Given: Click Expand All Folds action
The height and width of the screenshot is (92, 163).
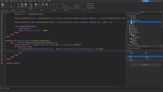Looking at the screenshot, I should tap(90, 6).
